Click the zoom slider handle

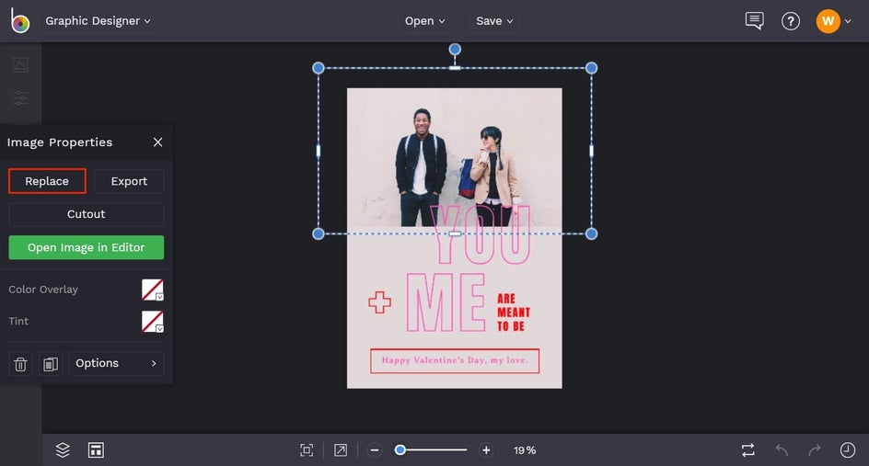pos(400,450)
